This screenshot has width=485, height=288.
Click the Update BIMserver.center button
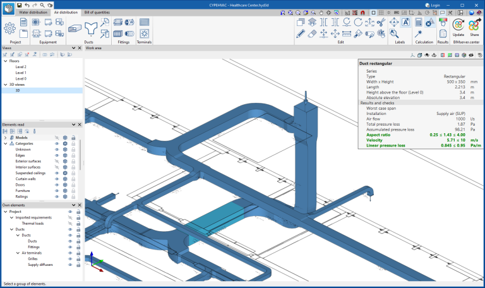click(x=458, y=28)
